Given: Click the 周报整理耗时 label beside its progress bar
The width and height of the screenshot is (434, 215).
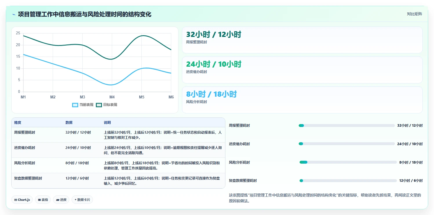Looking at the screenshot, I should [239, 126].
